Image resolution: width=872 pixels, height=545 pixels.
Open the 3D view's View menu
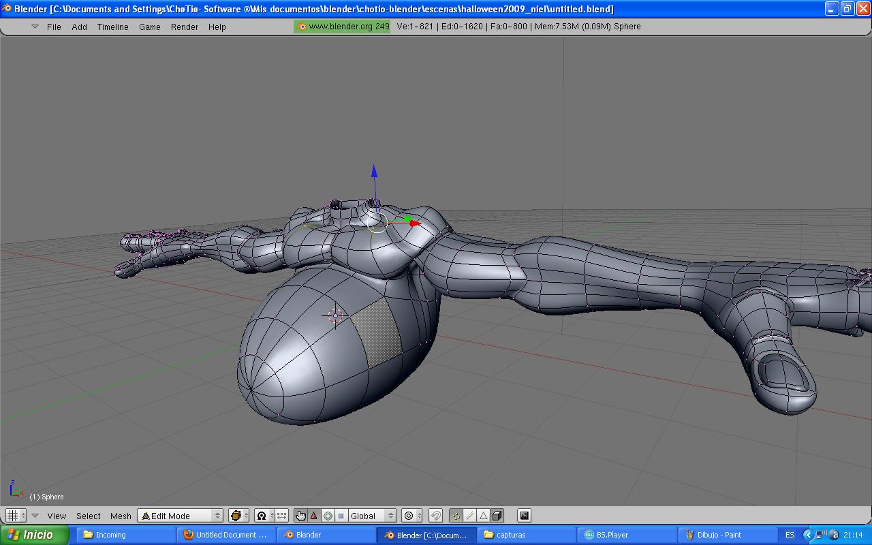[x=57, y=516]
